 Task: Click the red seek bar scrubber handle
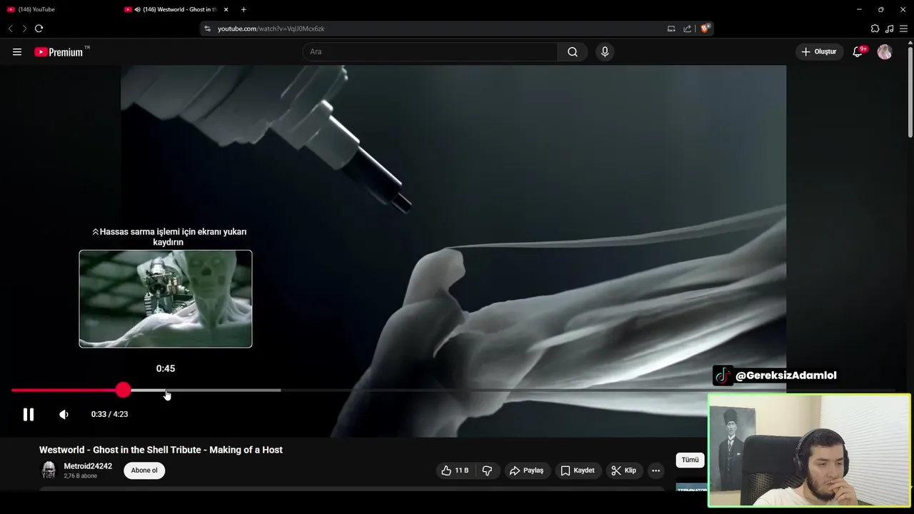tap(124, 390)
